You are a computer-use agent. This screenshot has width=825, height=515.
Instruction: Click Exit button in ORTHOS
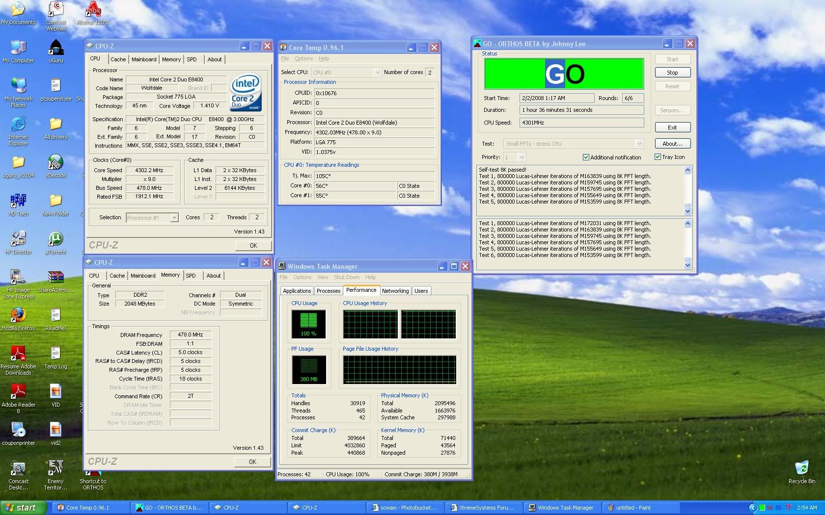click(x=672, y=128)
